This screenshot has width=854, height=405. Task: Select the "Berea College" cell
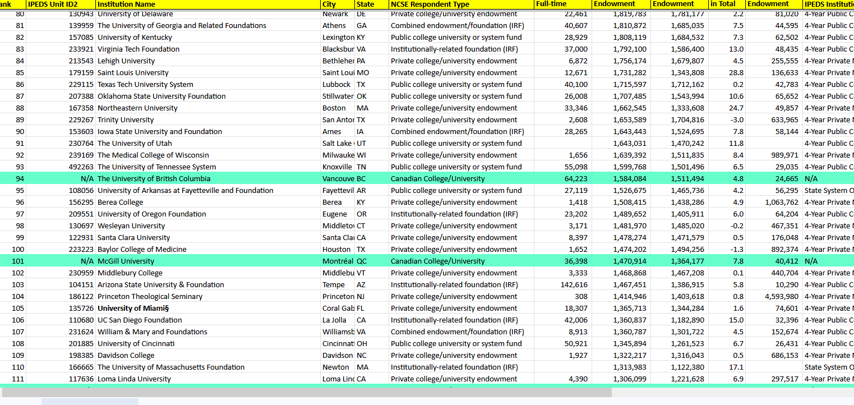coord(208,202)
